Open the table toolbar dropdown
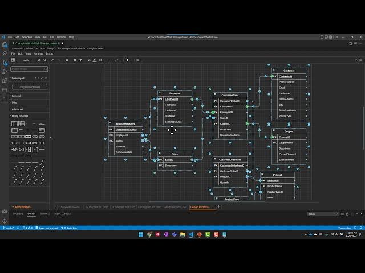Viewport: 365px width, 273px height. point(139,60)
